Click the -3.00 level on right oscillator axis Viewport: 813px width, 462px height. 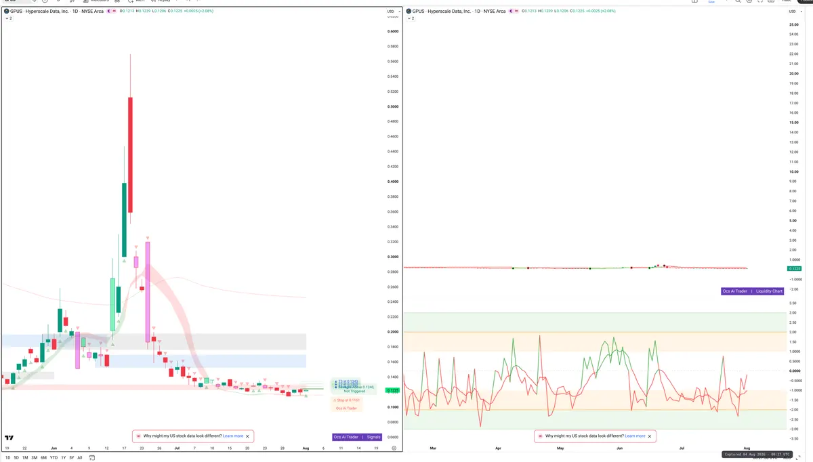point(793,429)
